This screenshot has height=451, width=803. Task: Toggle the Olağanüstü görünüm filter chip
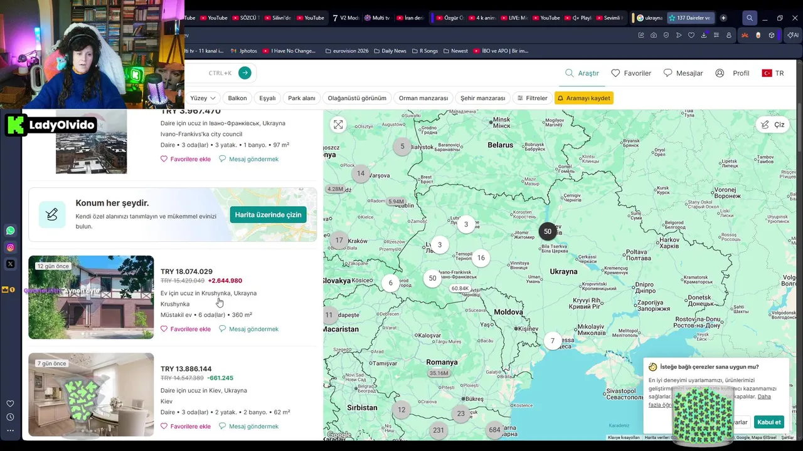(357, 98)
